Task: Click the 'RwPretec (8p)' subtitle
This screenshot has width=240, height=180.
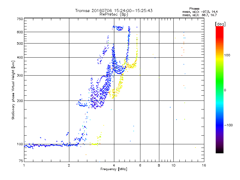Action: click(x=114, y=14)
